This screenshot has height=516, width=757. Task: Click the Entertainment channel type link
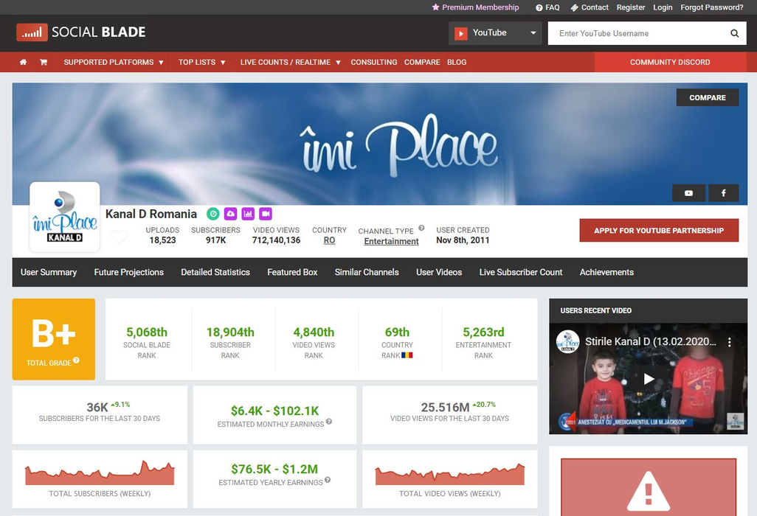coord(391,241)
